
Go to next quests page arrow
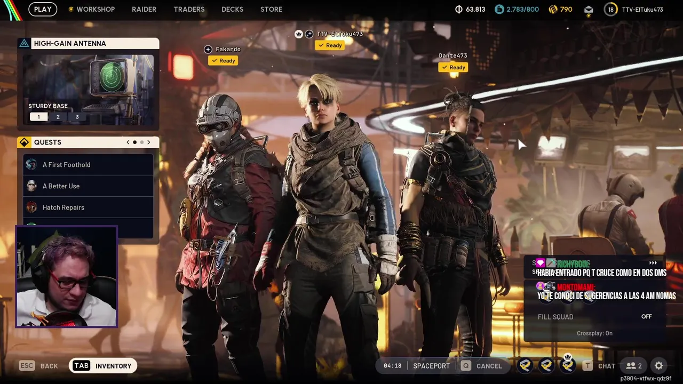149,142
